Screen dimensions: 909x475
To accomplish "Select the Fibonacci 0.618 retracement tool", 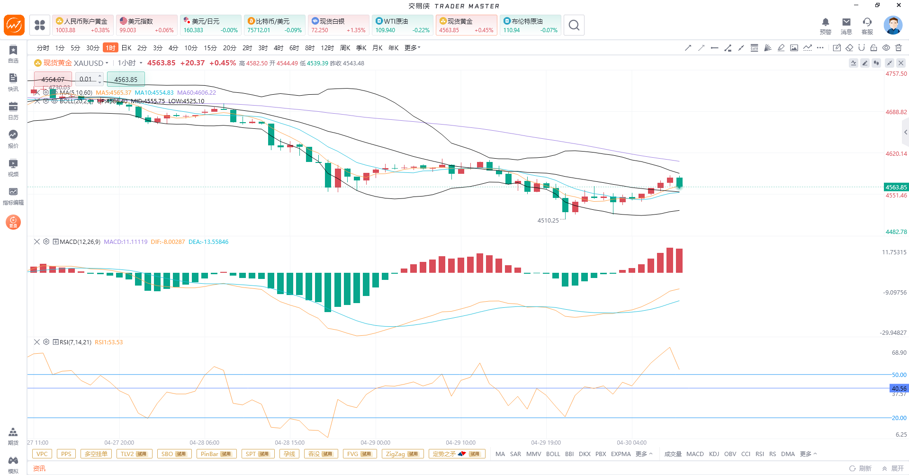I will pos(754,48).
